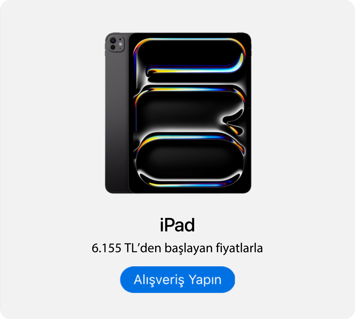Click the front camera dot on the iPad's right bezel
Viewport: 355px width, 319px height.
[249, 108]
